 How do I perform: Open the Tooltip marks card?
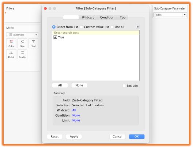22,54
